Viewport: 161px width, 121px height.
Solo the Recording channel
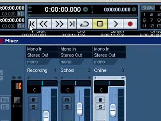[34, 107]
